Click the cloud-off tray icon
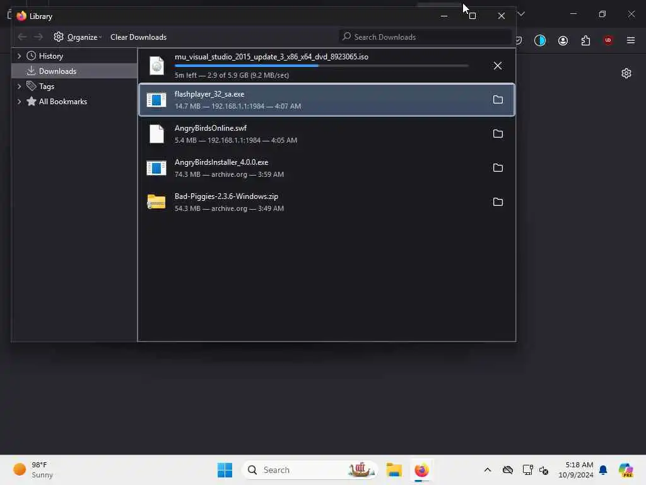 (508, 470)
